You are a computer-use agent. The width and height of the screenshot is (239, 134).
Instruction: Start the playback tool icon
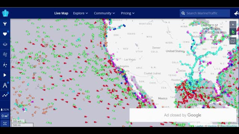5,75
